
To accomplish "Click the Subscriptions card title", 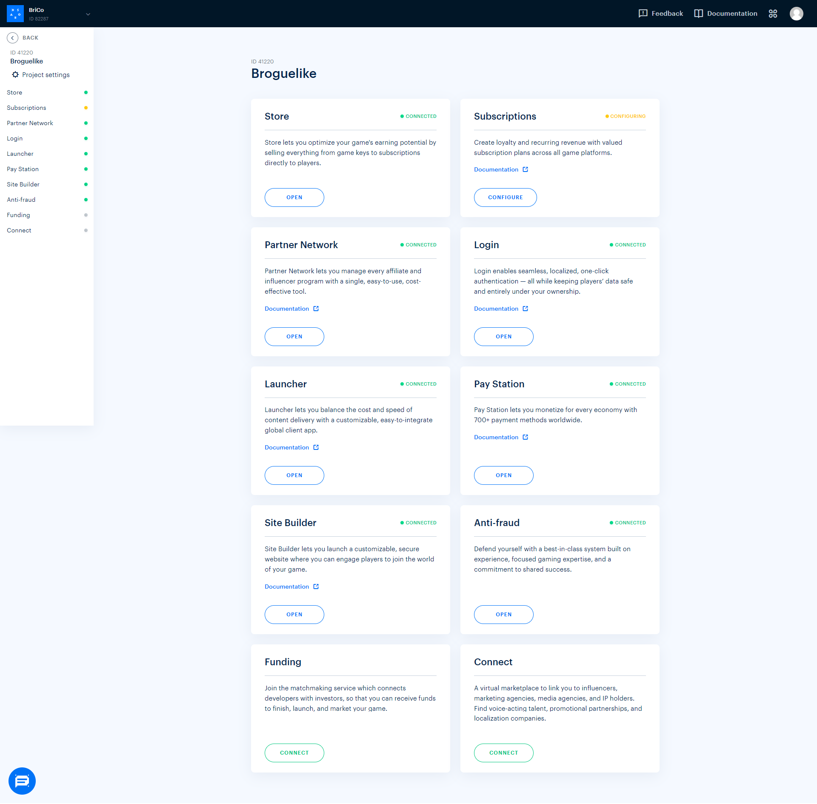I will coord(505,117).
